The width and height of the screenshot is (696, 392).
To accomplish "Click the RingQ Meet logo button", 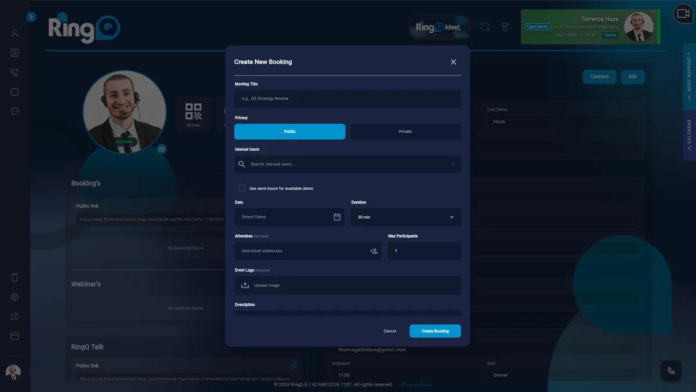I will (439, 27).
